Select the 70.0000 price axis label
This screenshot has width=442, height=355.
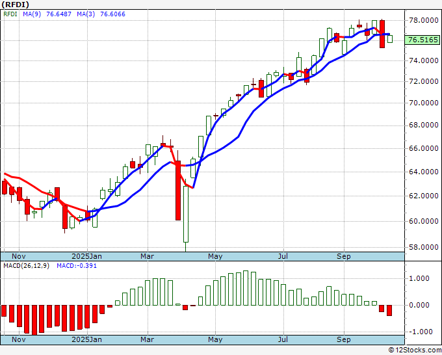pyautogui.click(x=424, y=103)
